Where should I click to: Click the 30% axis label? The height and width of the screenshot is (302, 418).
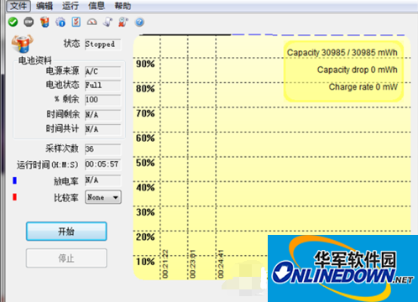(145, 212)
